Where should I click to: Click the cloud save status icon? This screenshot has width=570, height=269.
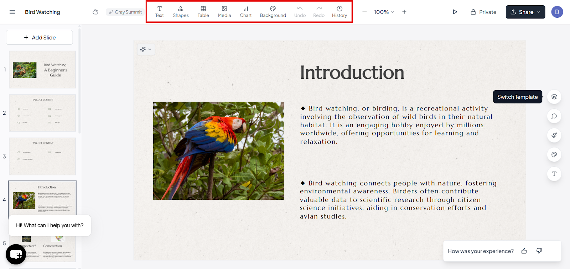point(95,12)
